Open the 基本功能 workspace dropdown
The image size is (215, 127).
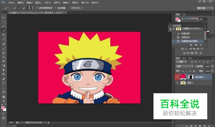205,8
